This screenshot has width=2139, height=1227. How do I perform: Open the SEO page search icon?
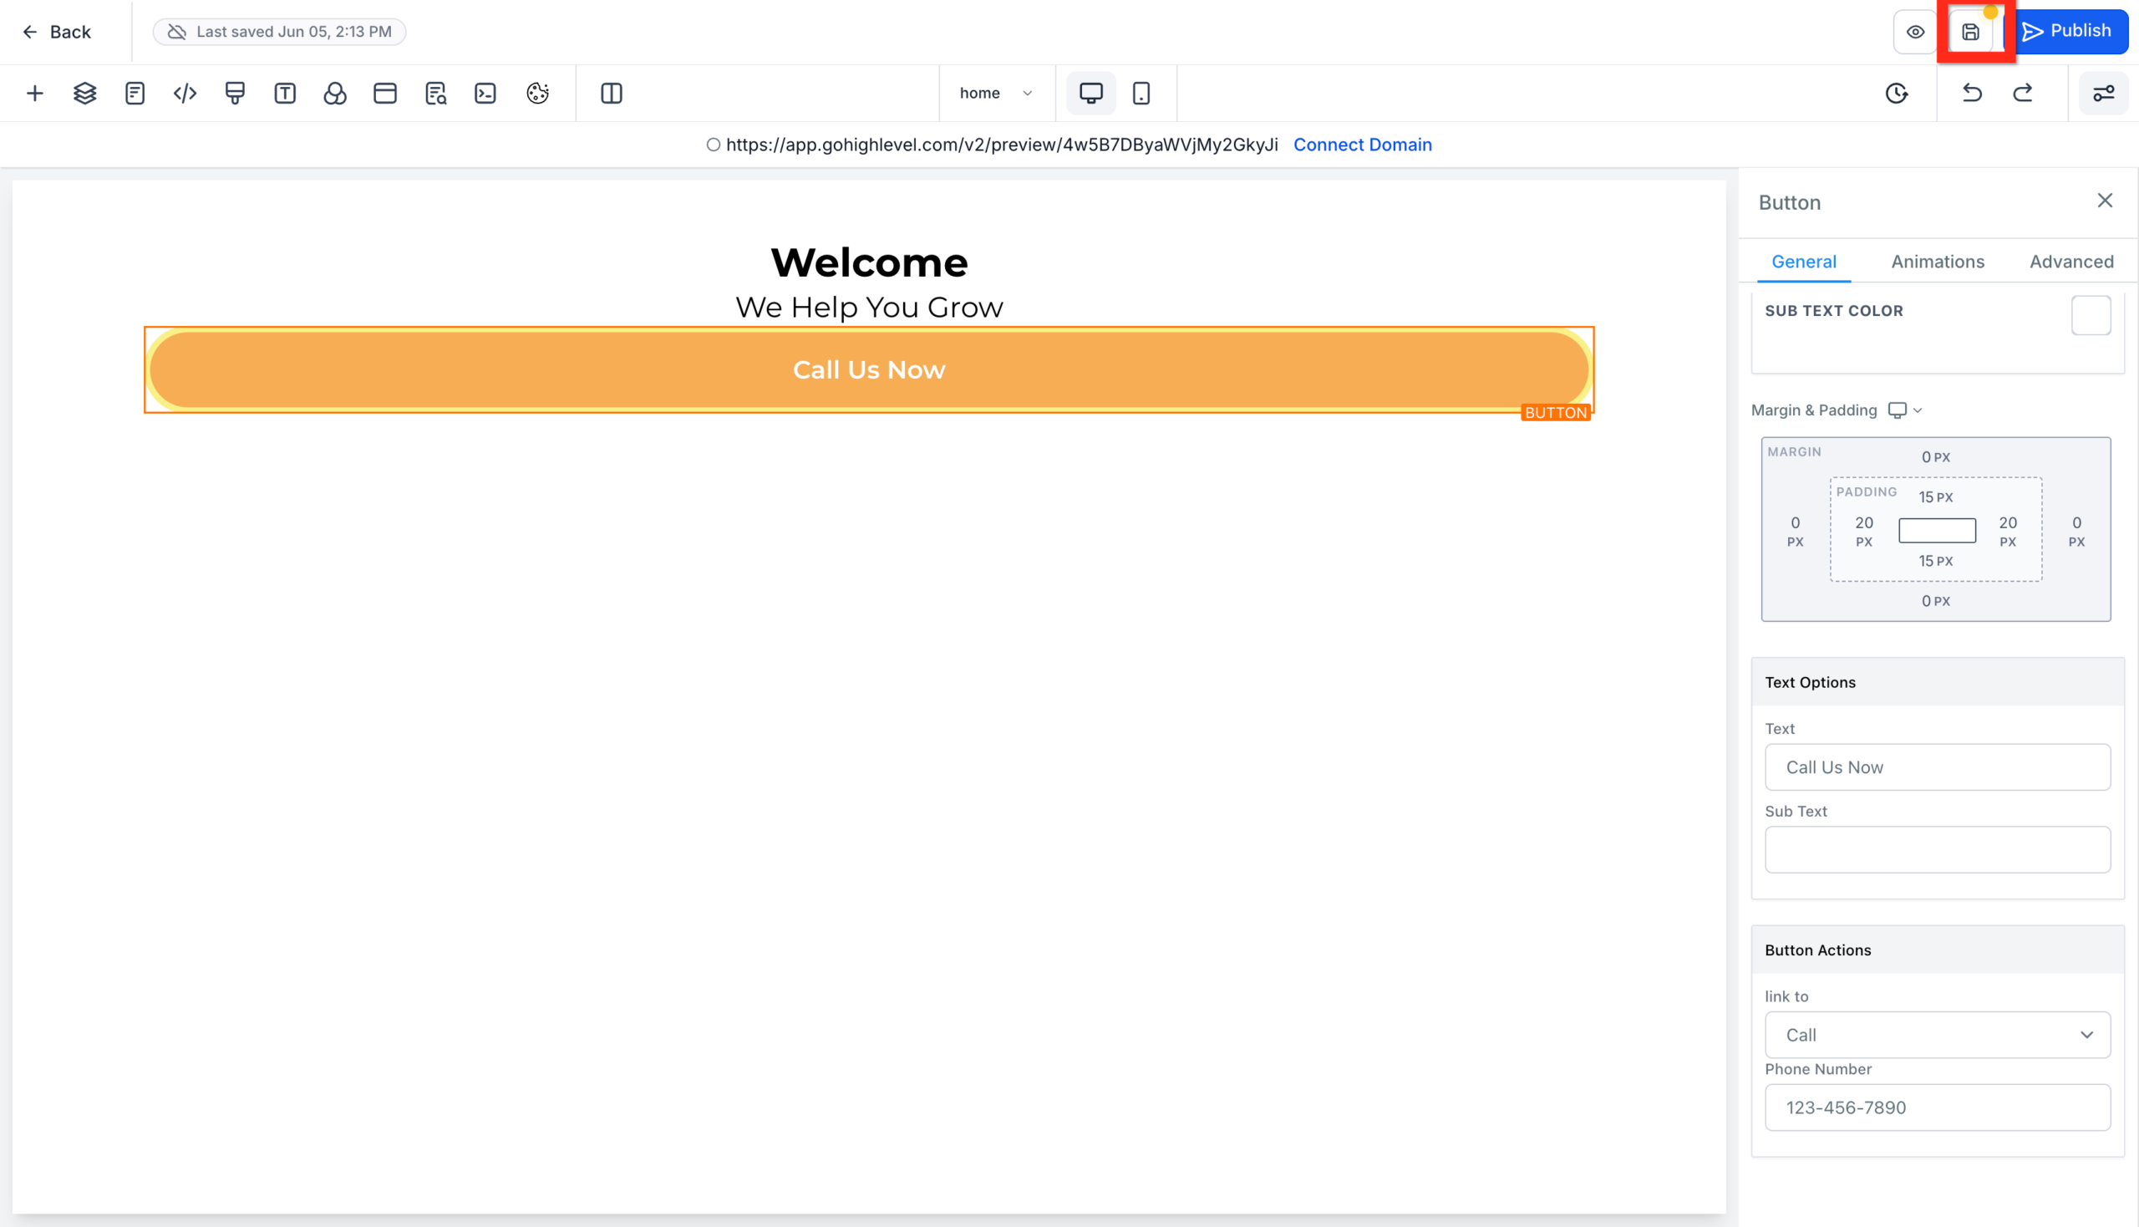[x=434, y=93]
